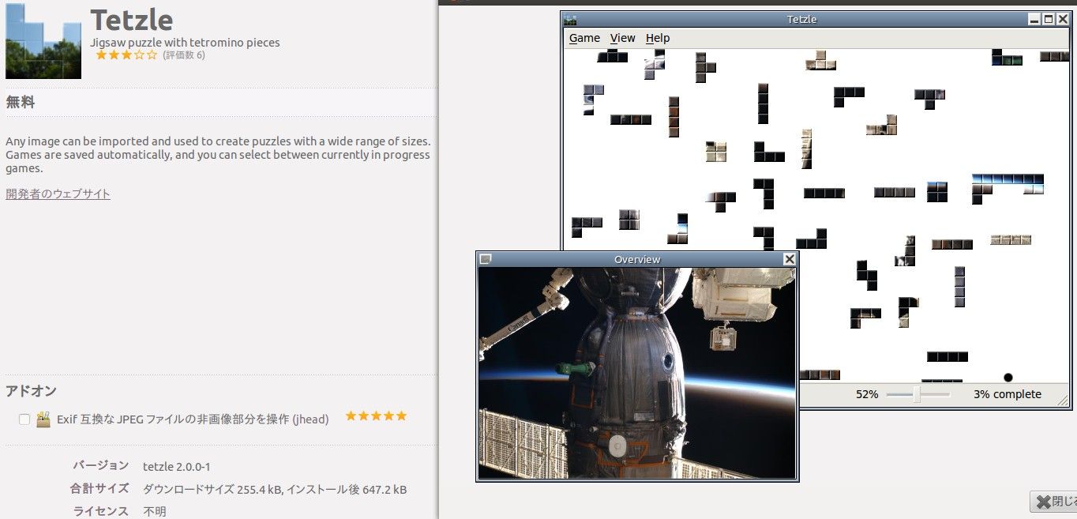Click the '3% complete' status text

tap(1007, 394)
